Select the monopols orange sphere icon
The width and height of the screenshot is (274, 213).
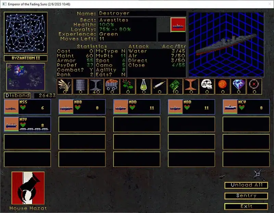tap(223, 86)
